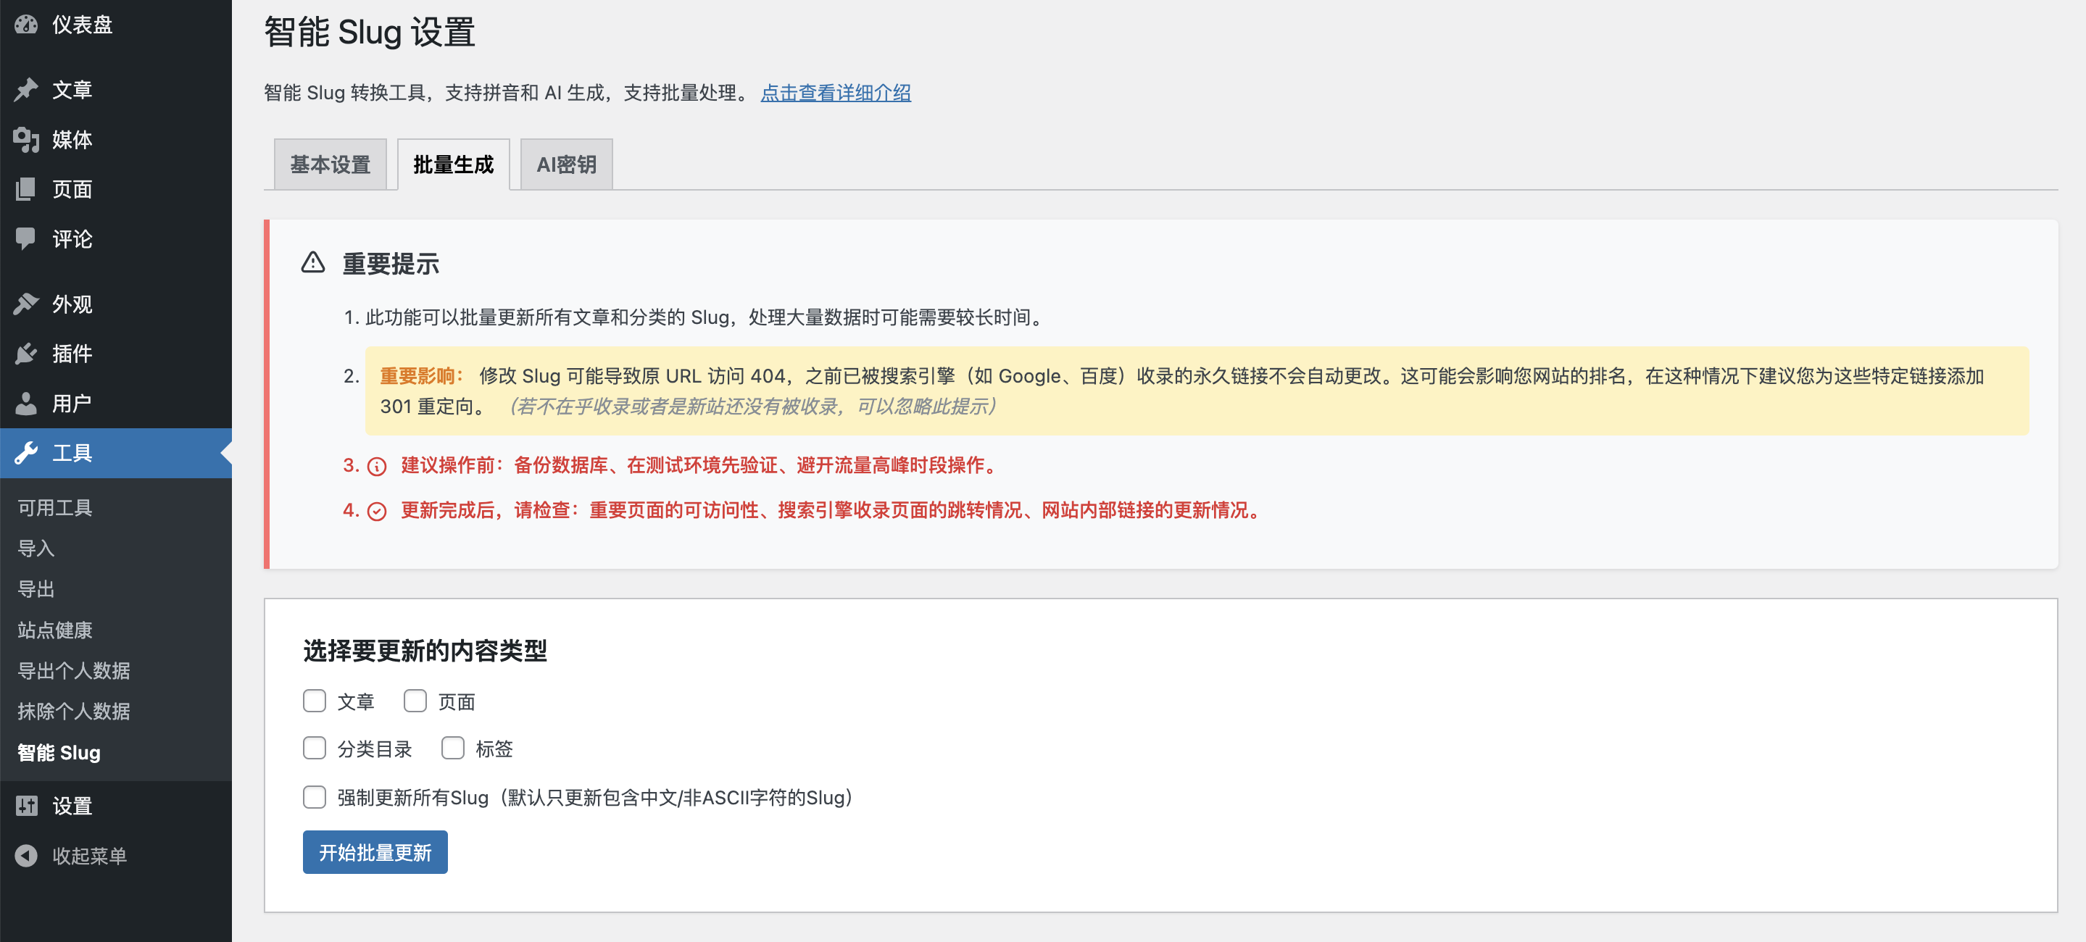This screenshot has width=2086, height=942.
Task: Open 站点健康 in Tools submenu
Action: (x=55, y=630)
